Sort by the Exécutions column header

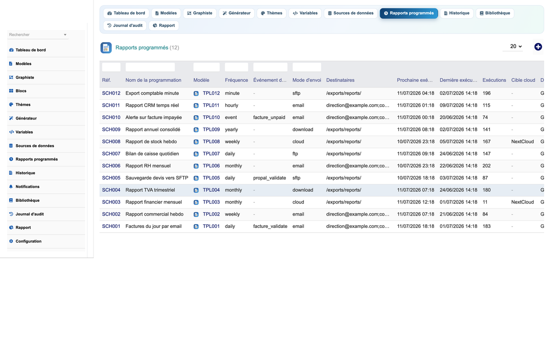coord(494,80)
